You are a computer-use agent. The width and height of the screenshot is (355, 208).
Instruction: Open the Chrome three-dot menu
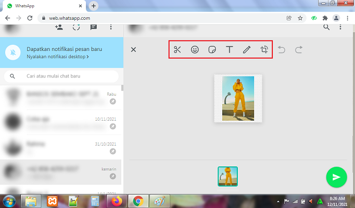pyautogui.click(x=348, y=18)
